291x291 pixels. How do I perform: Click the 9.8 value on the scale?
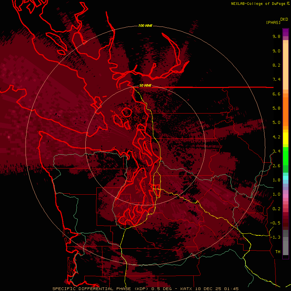click(x=276, y=36)
